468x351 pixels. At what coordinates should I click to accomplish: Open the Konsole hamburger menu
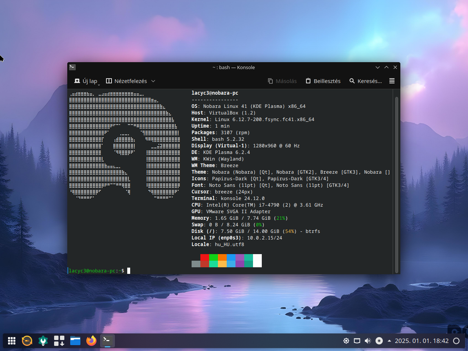click(x=392, y=81)
